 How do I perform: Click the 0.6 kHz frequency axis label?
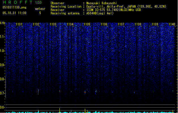(x=3, y=107)
